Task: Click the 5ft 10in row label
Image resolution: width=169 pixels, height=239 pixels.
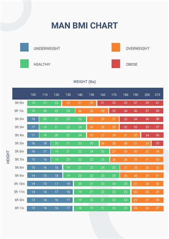Action: (19, 184)
